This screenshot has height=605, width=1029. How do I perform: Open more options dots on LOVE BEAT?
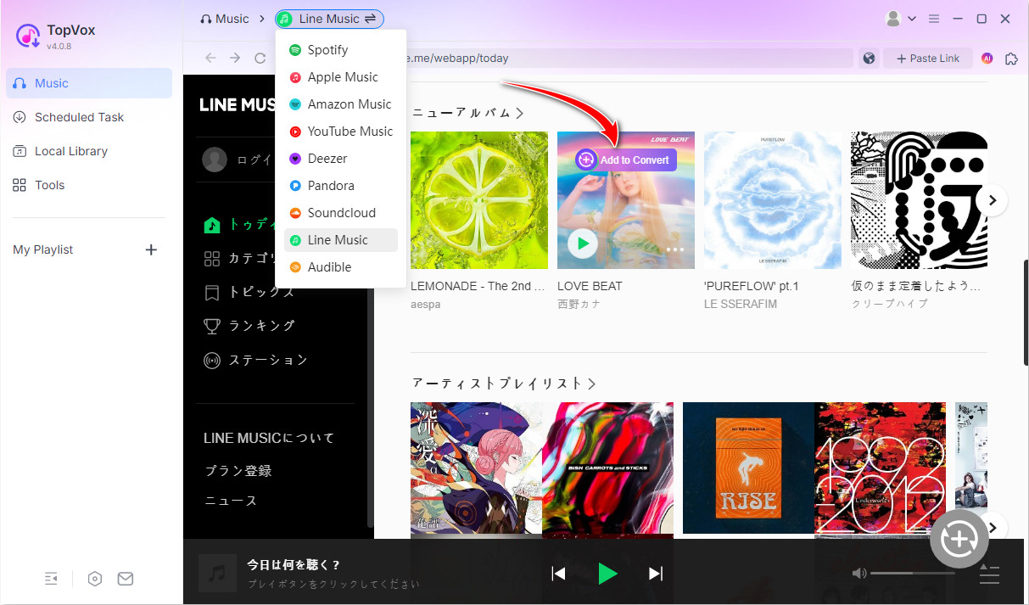click(x=675, y=249)
